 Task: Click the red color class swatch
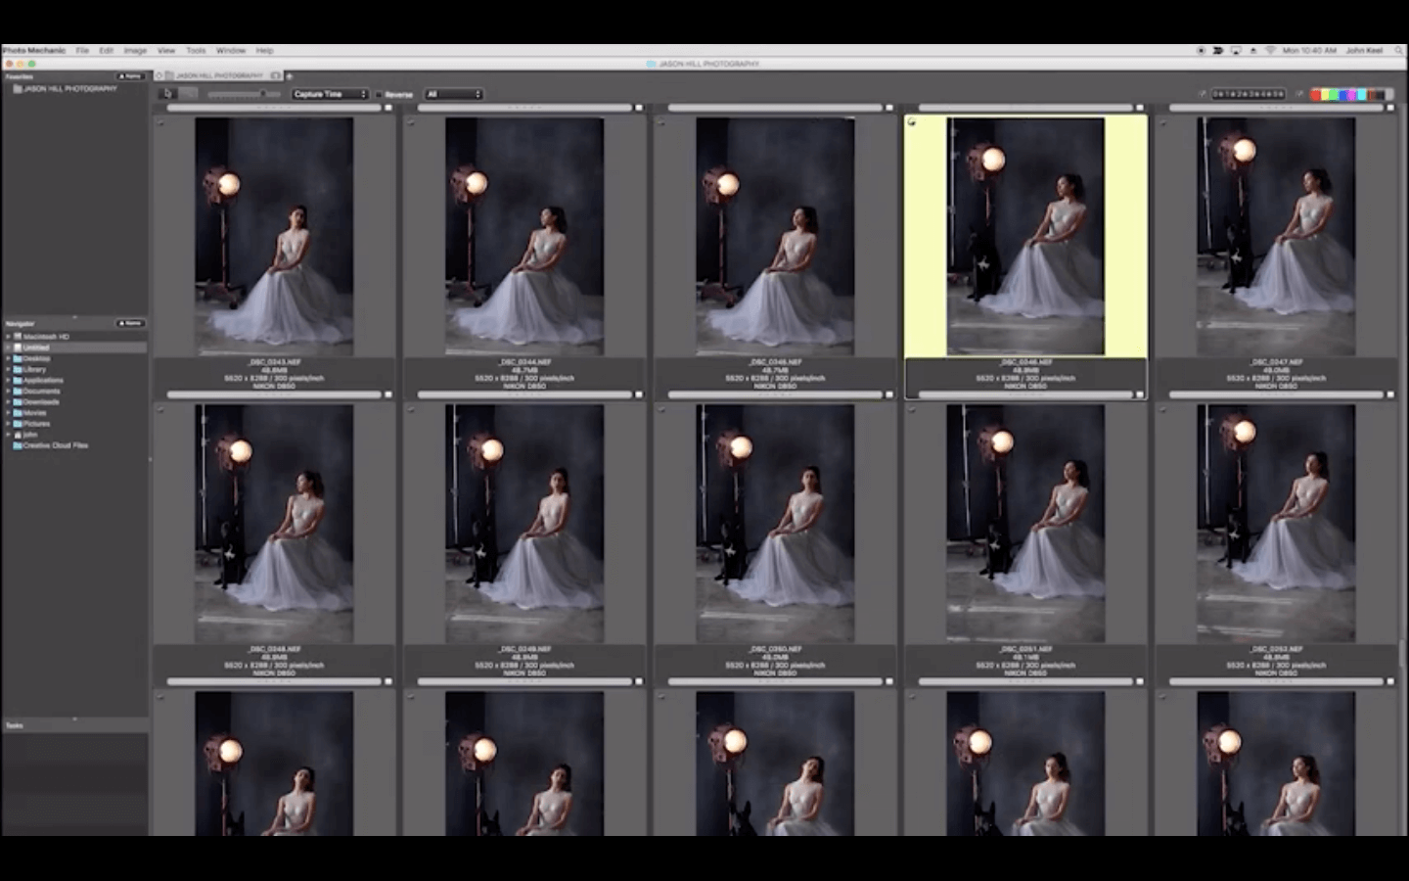coord(1316,95)
